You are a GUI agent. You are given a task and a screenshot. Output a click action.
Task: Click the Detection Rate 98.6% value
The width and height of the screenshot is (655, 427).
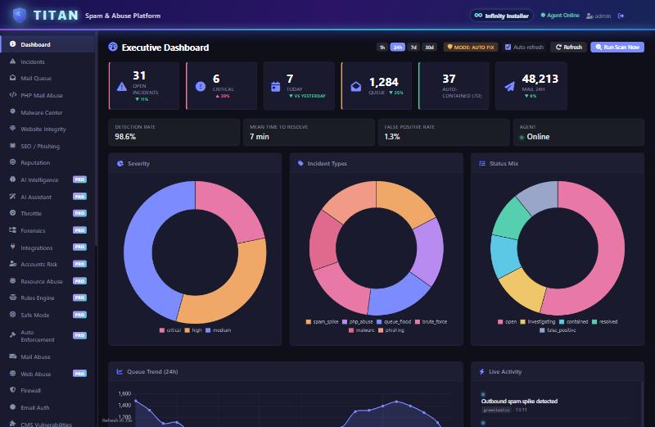[x=125, y=137]
